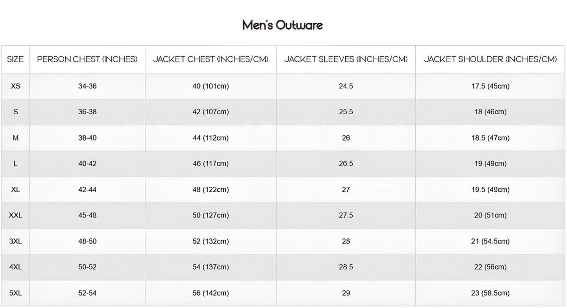Select person chest range 45-48
This screenshot has height=308, width=567.
click(87, 215)
